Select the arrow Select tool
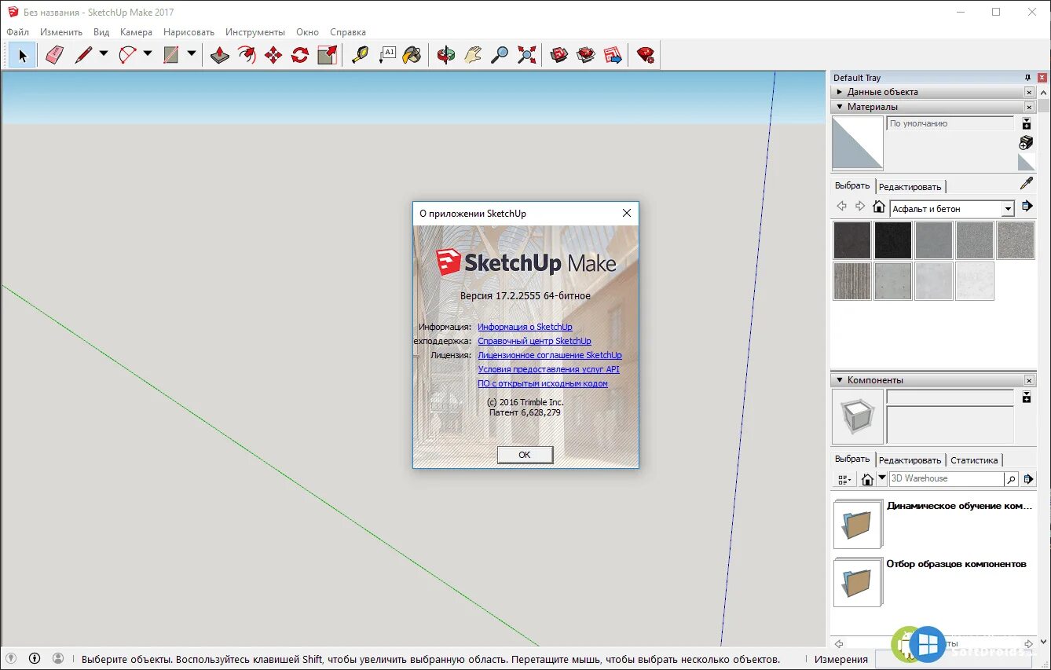This screenshot has width=1051, height=670. [x=22, y=55]
